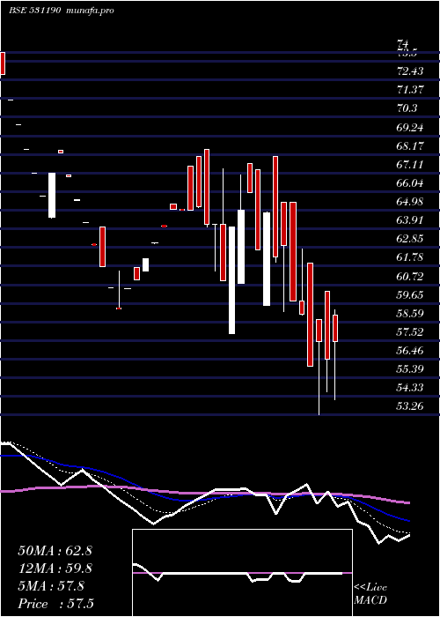This screenshot has height=617, width=440.
Task: Select the 61.78 price axis label
Action: [410, 257]
